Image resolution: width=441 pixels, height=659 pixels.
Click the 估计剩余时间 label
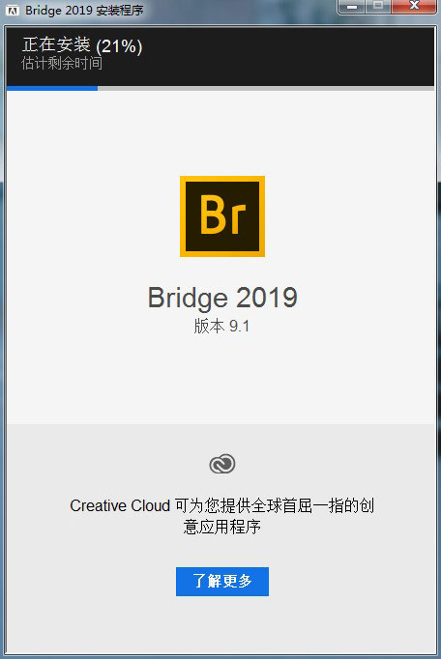coord(62,64)
